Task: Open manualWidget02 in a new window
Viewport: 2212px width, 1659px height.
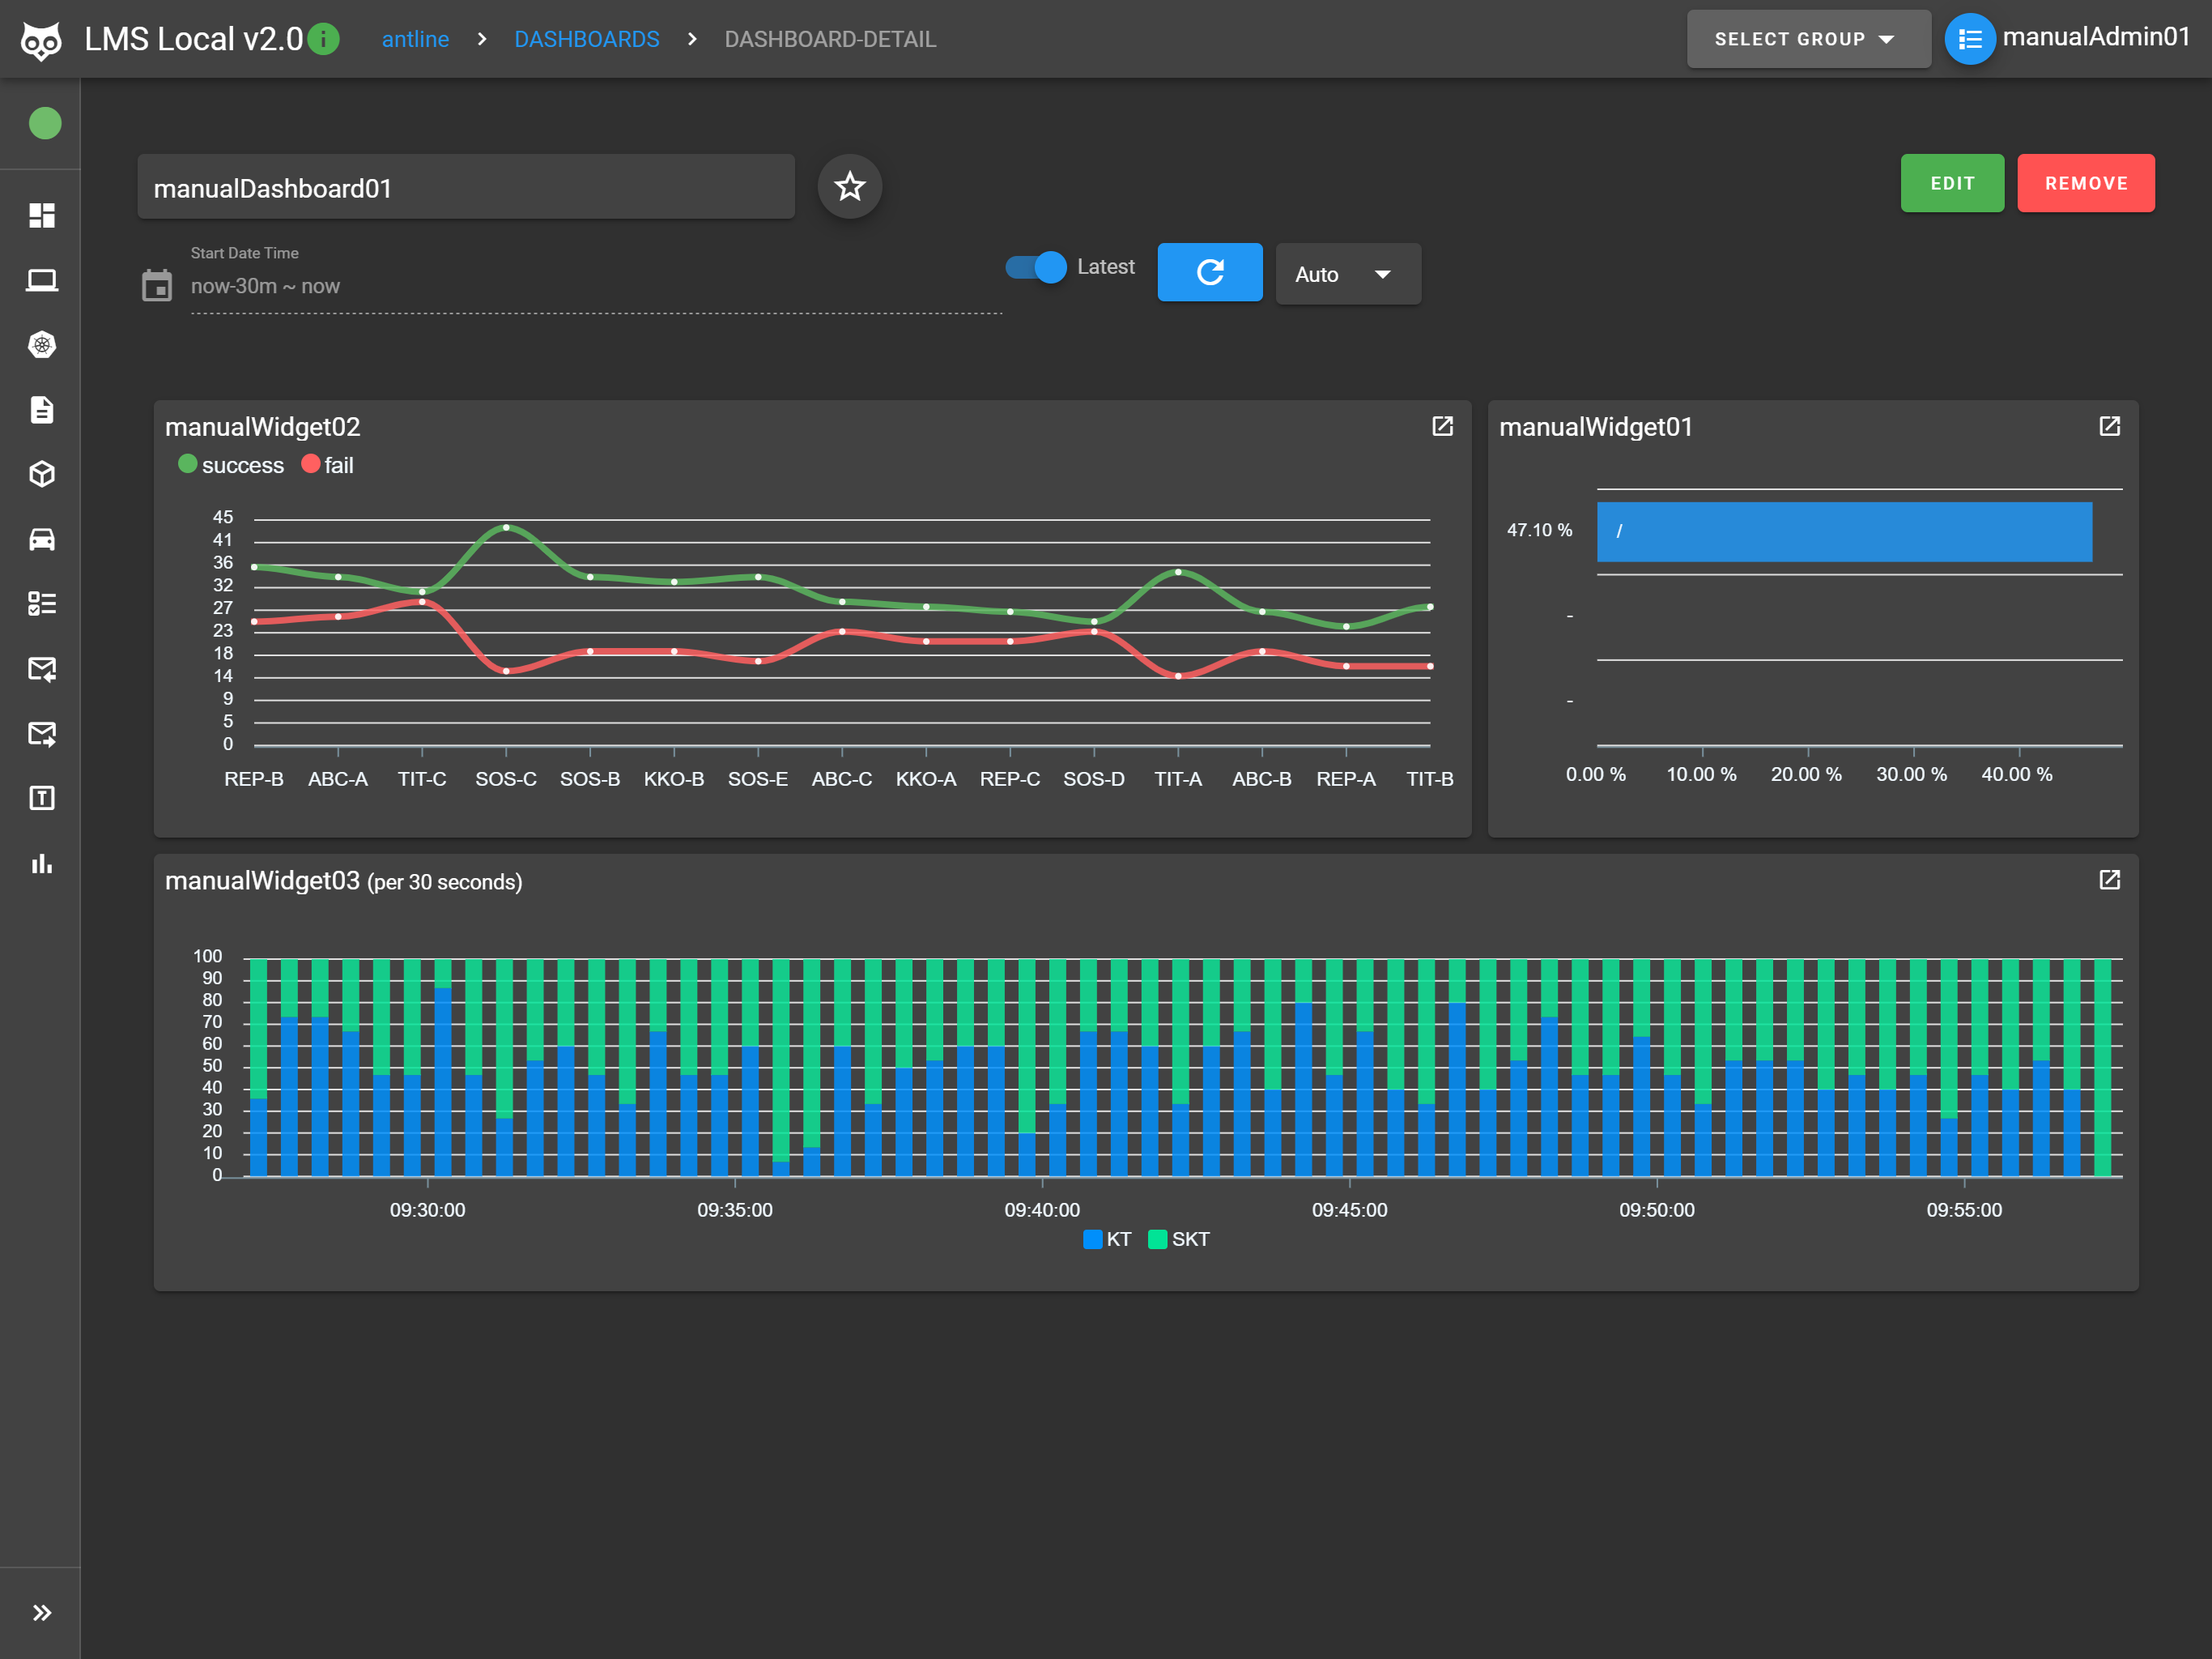Action: click(x=1442, y=426)
